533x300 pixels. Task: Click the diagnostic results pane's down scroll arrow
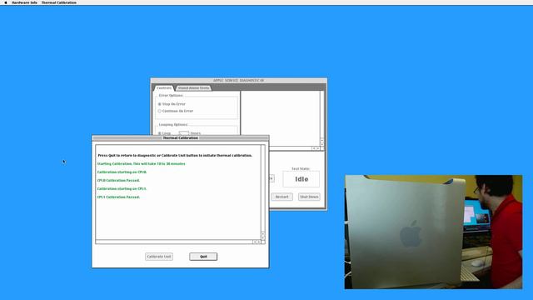(322, 144)
